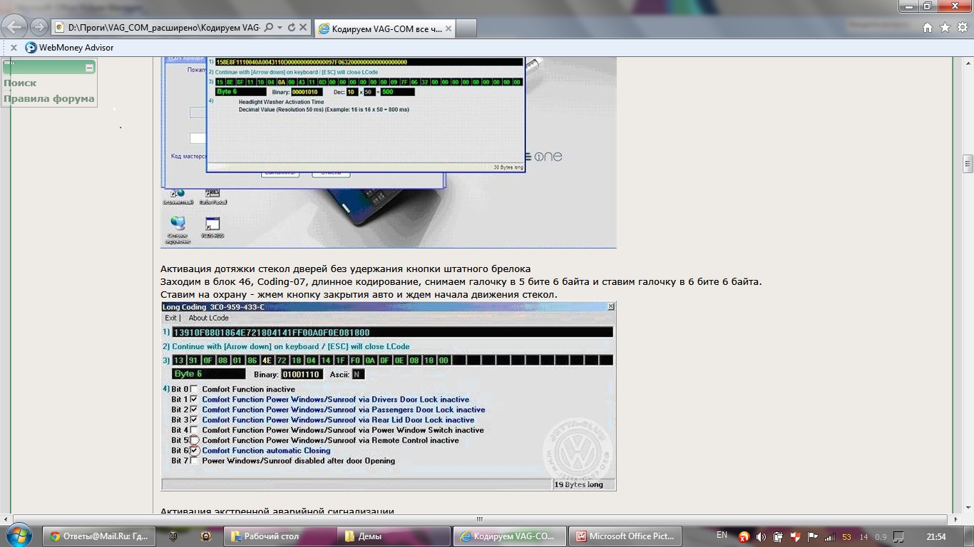Stop loading the page

click(x=303, y=28)
